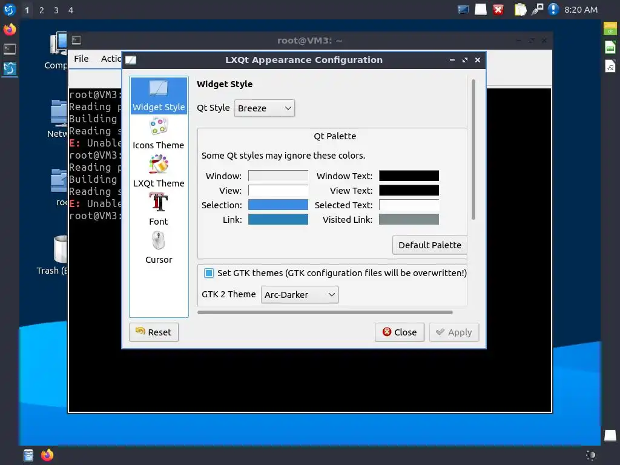Open the Icons Theme category
This screenshot has height=465, width=620.
pyautogui.click(x=159, y=134)
